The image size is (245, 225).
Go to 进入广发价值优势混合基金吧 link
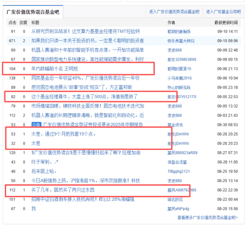click(x=174, y=11)
